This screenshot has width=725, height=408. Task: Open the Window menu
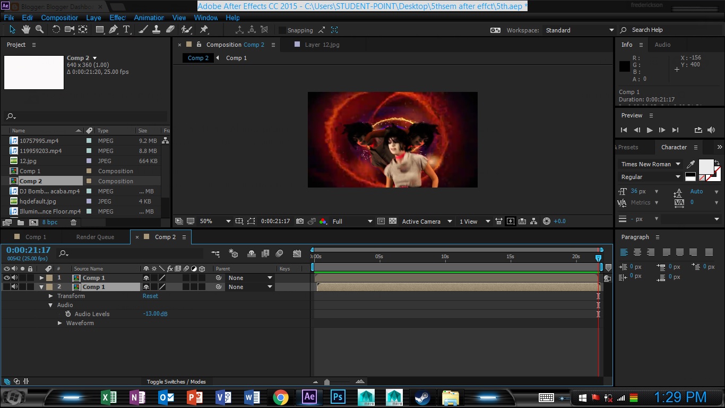(205, 18)
